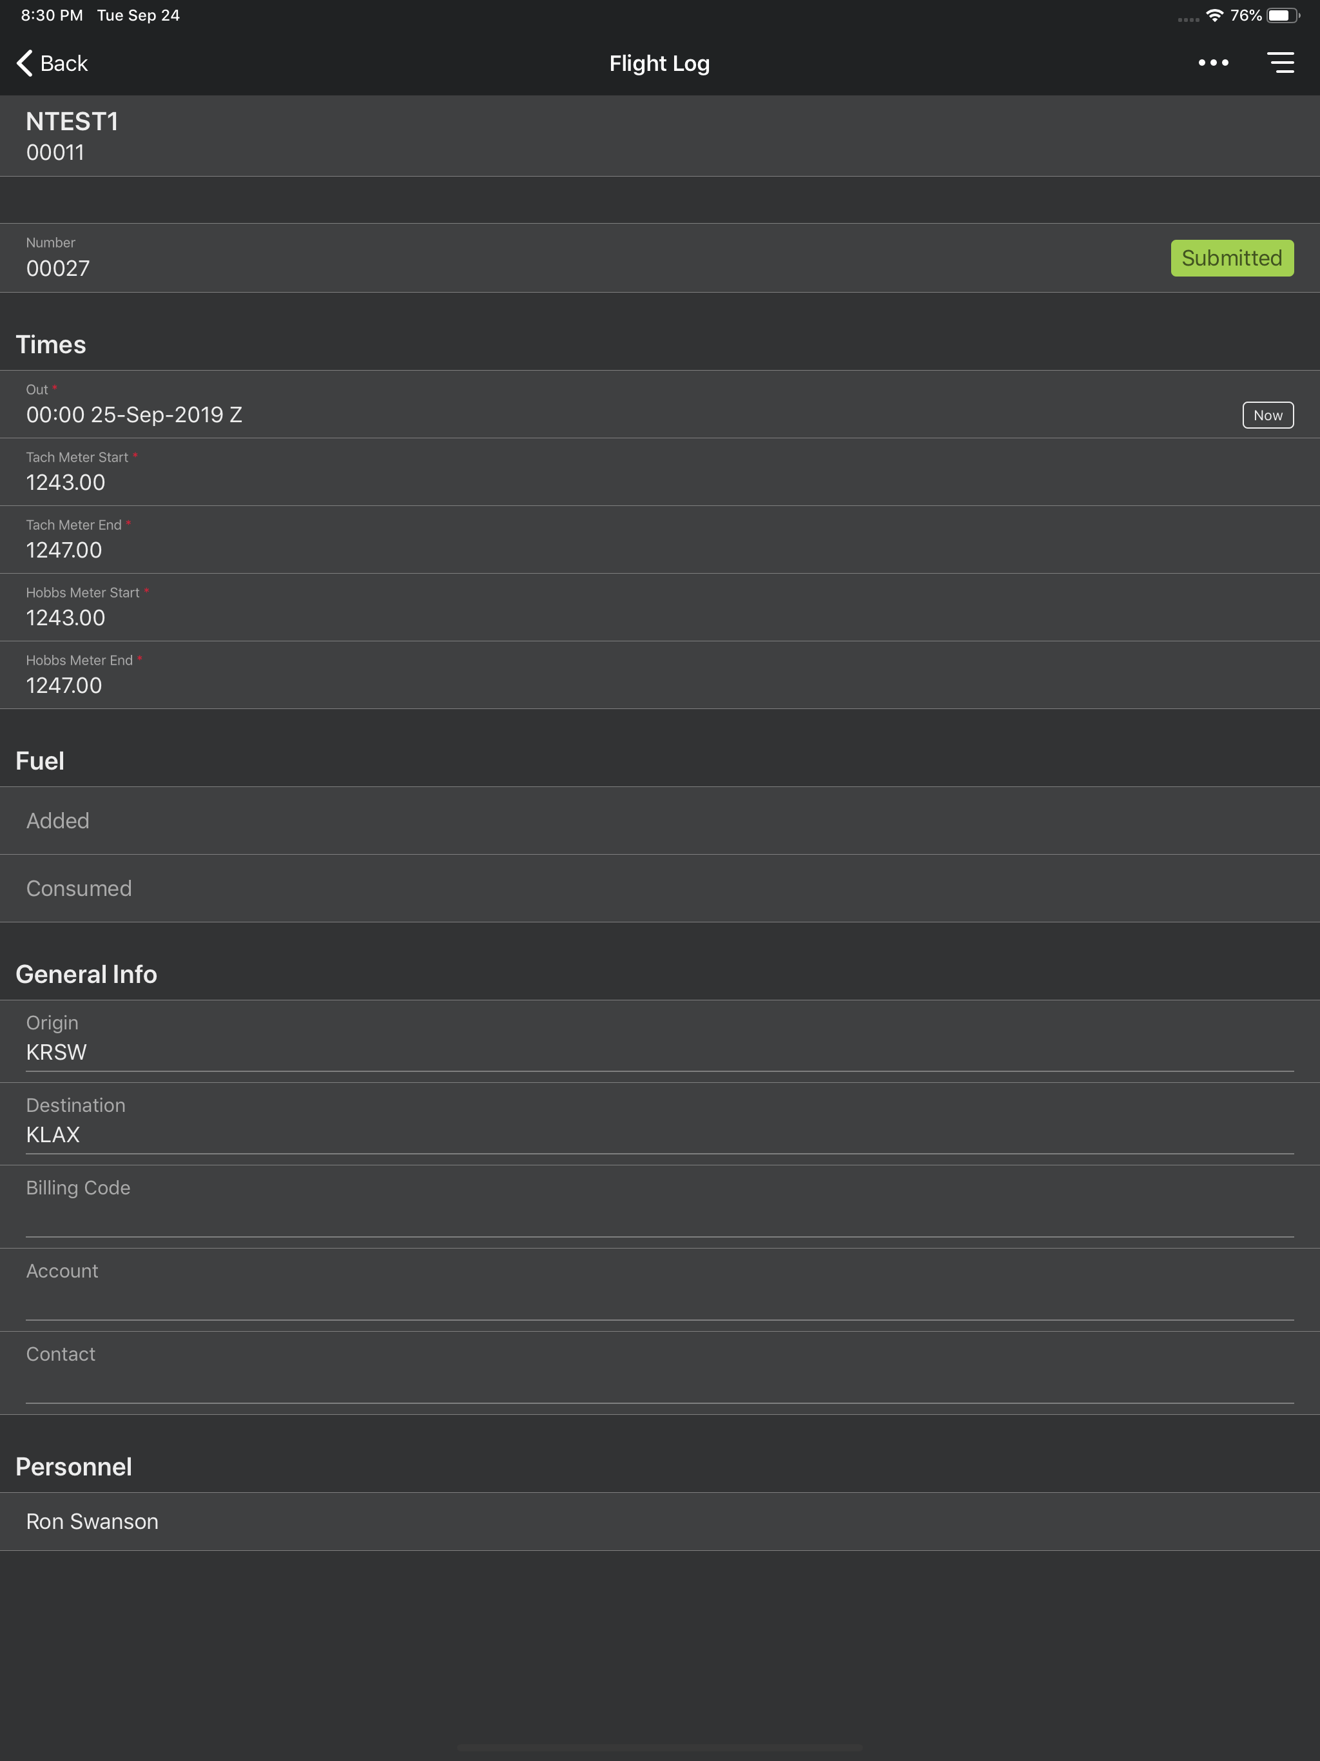Check the Wi-Fi status icon

1214,16
